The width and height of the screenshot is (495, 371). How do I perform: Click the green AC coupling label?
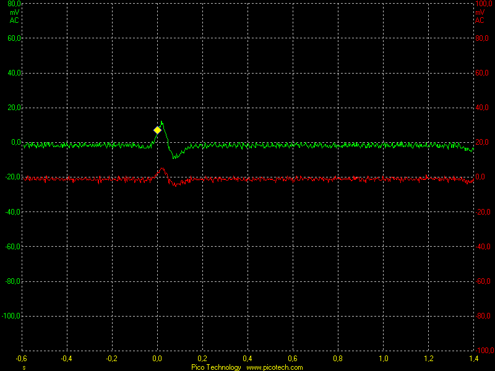pos(14,20)
